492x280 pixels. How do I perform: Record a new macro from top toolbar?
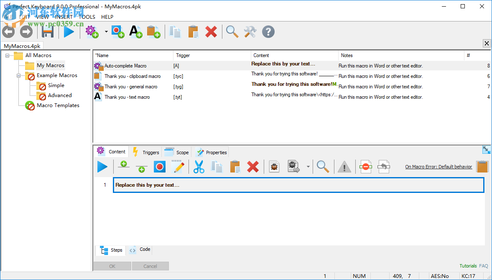pos(118,32)
